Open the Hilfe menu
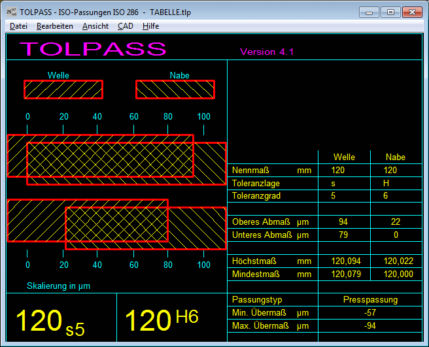This screenshot has width=429, height=347. [x=150, y=26]
